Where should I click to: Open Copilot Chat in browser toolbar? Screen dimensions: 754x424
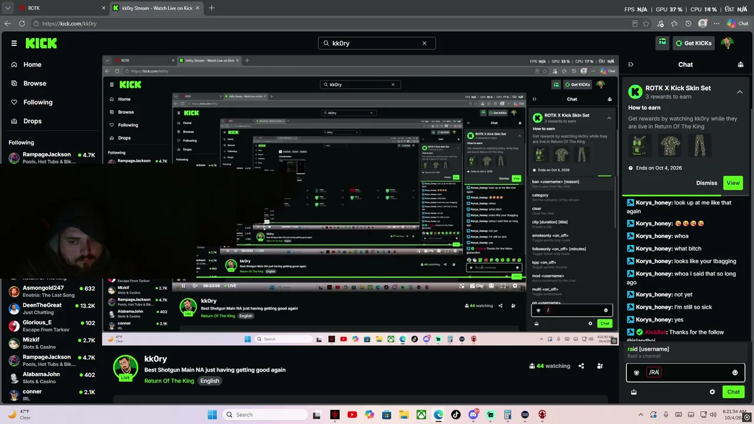point(738,24)
